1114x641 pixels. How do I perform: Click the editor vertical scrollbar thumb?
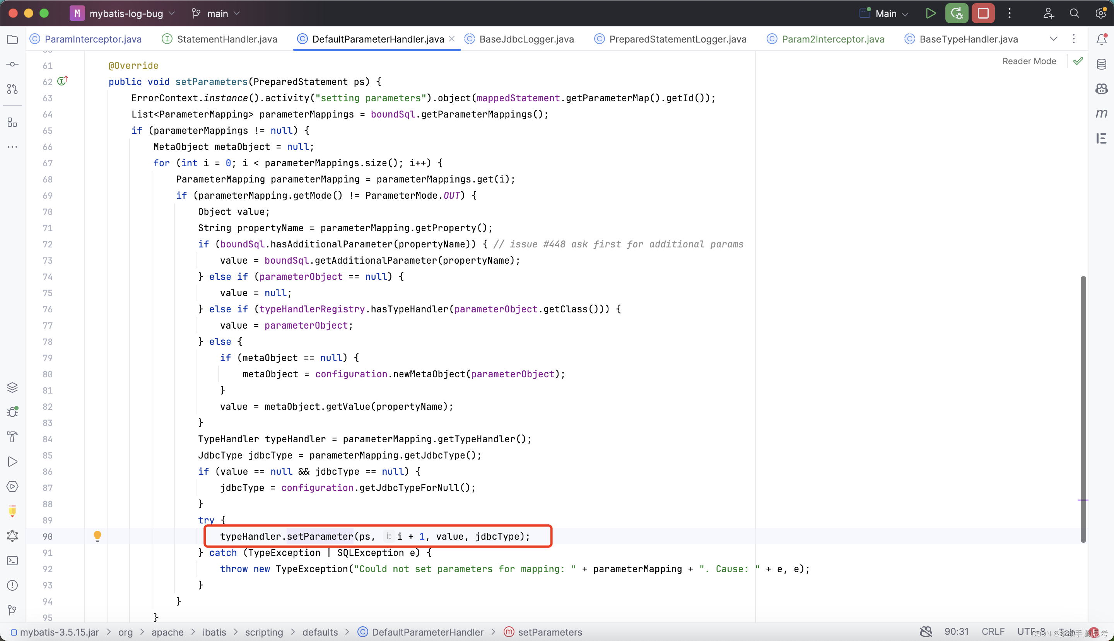(1083, 409)
